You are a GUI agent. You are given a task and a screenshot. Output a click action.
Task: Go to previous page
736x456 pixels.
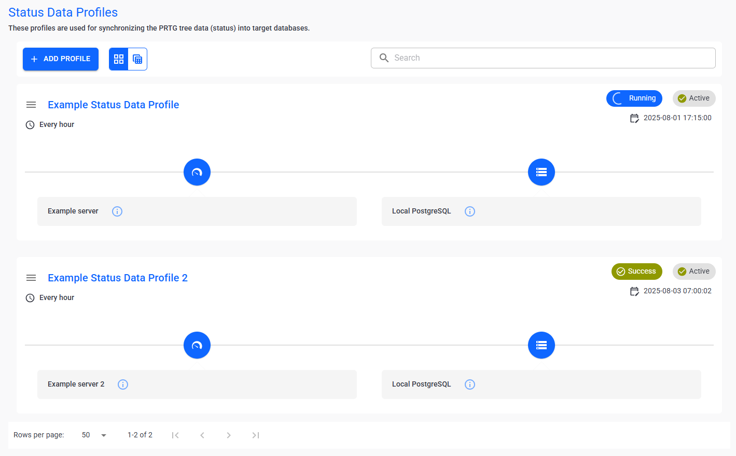point(202,435)
